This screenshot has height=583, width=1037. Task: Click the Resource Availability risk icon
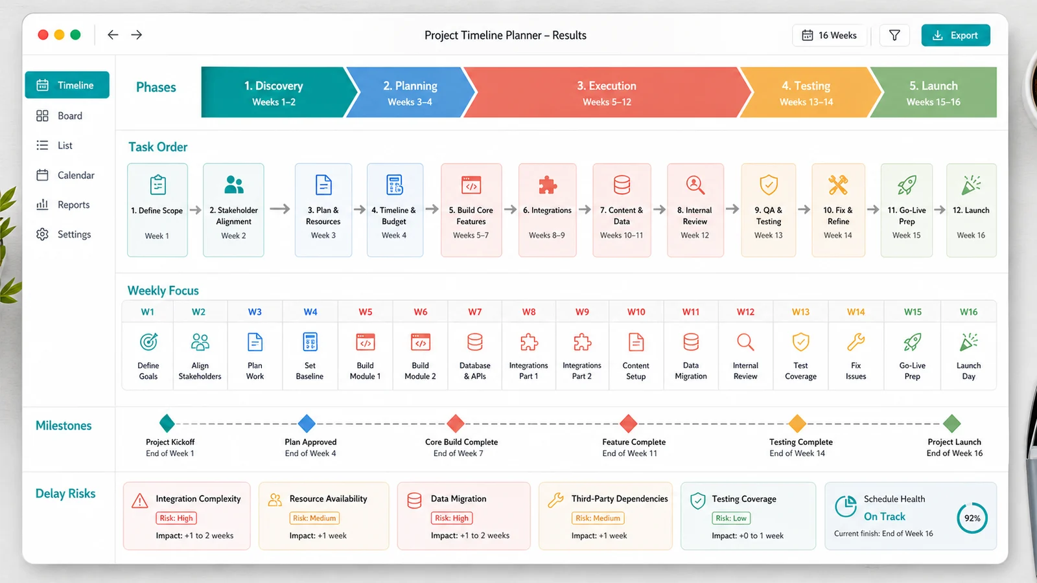click(x=275, y=499)
